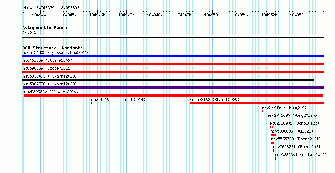
Task: Click the ruler's right end arrow
Action: 323,12
